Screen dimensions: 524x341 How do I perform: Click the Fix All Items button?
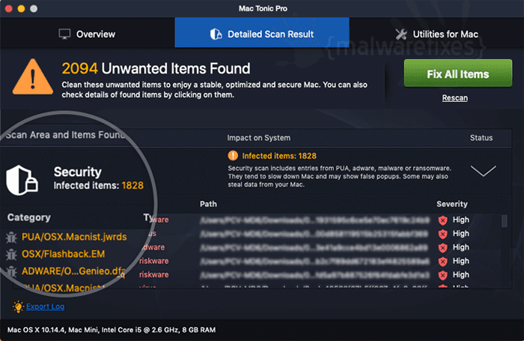(x=458, y=73)
